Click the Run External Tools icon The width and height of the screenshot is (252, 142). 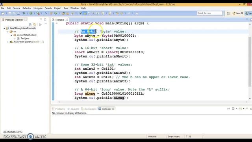pyautogui.click(x=38, y=13)
